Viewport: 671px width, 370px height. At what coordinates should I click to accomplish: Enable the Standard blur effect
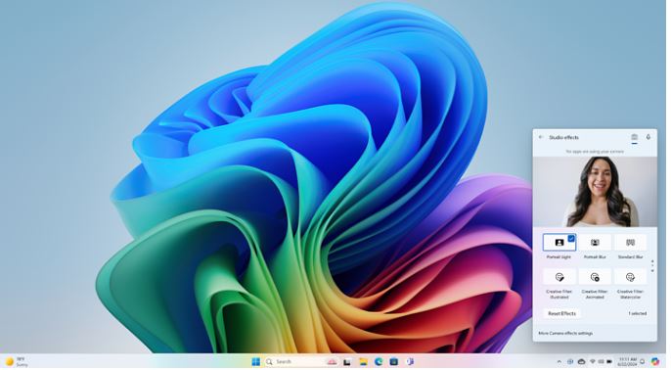[630, 243]
